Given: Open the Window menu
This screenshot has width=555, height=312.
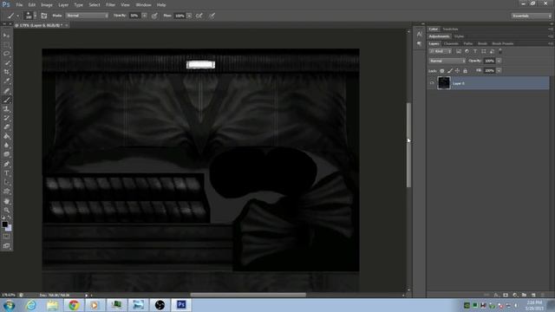Looking at the screenshot, I should pyautogui.click(x=143, y=5).
